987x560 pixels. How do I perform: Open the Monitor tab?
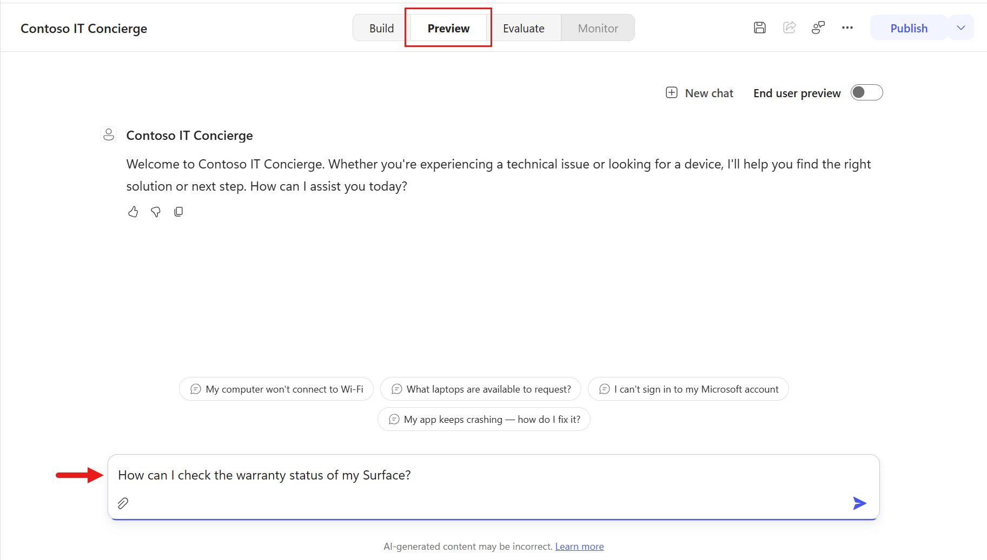(598, 28)
